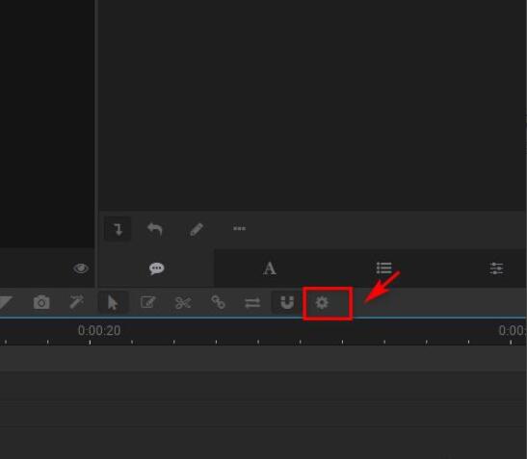Image resolution: width=527 pixels, height=459 pixels.
Task: Switch to the text A tab
Action: (x=270, y=268)
